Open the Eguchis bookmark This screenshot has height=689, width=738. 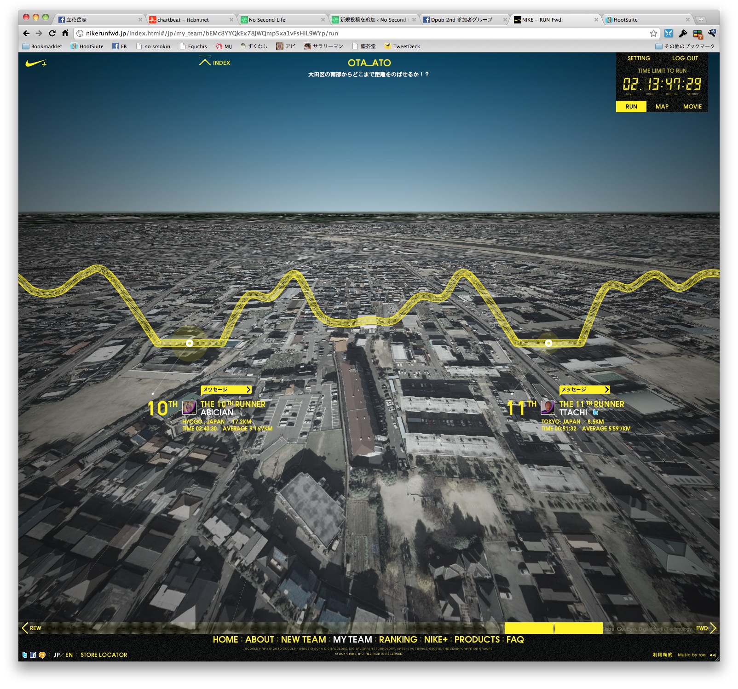(193, 46)
